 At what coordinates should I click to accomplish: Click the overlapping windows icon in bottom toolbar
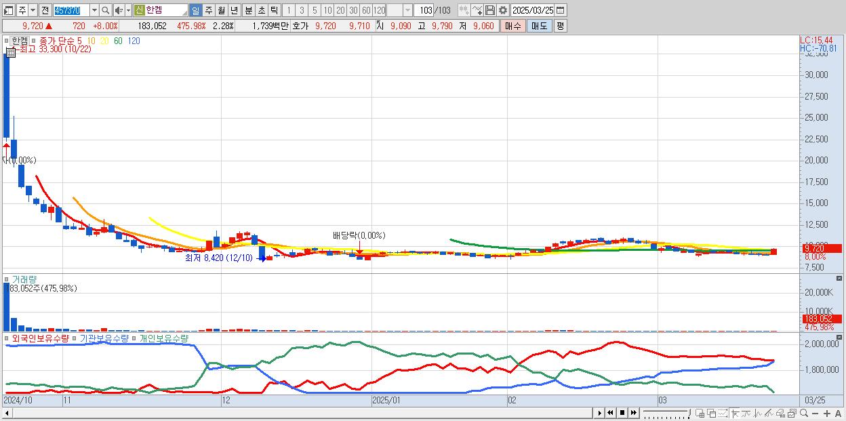[712, 413]
